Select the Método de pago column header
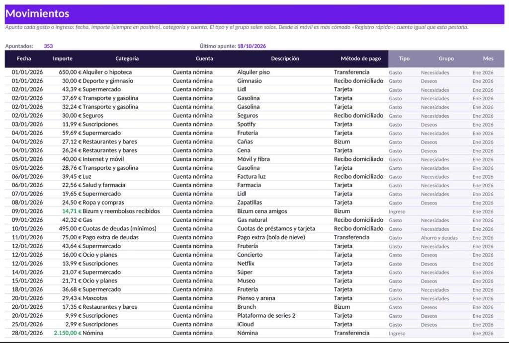Screen dimensions: 509x343 click(361, 59)
